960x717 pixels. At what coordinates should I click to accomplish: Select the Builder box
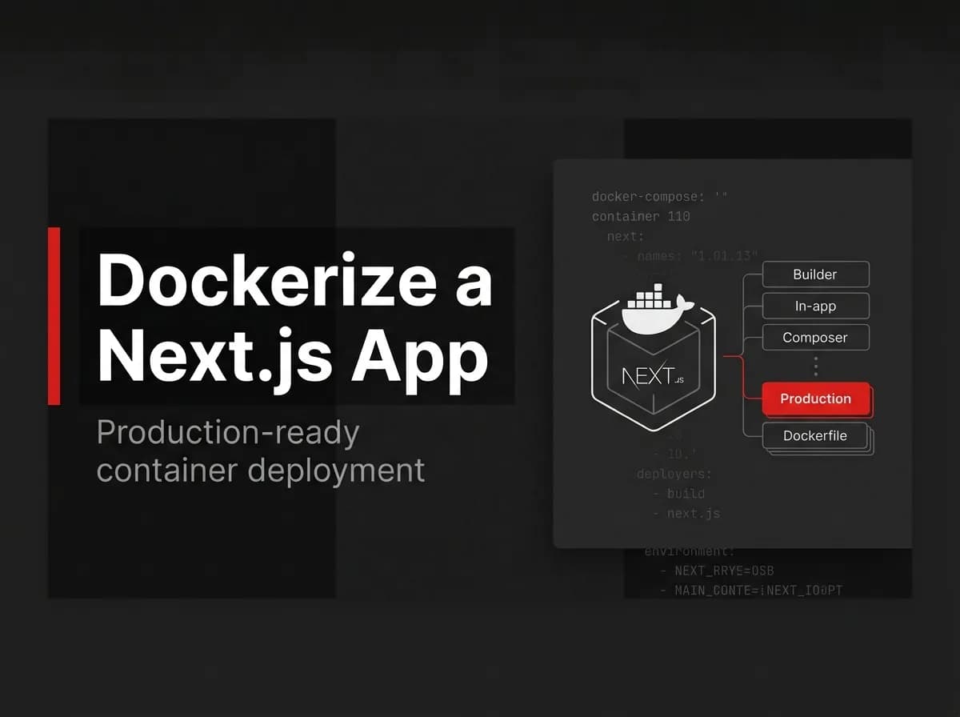tap(815, 274)
